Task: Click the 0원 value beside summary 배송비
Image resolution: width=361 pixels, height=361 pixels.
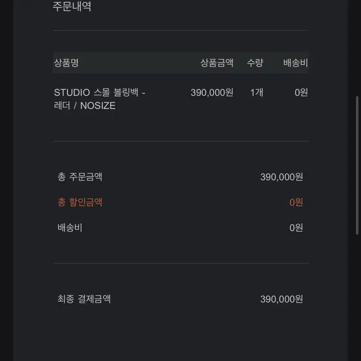Action: click(x=296, y=228)
